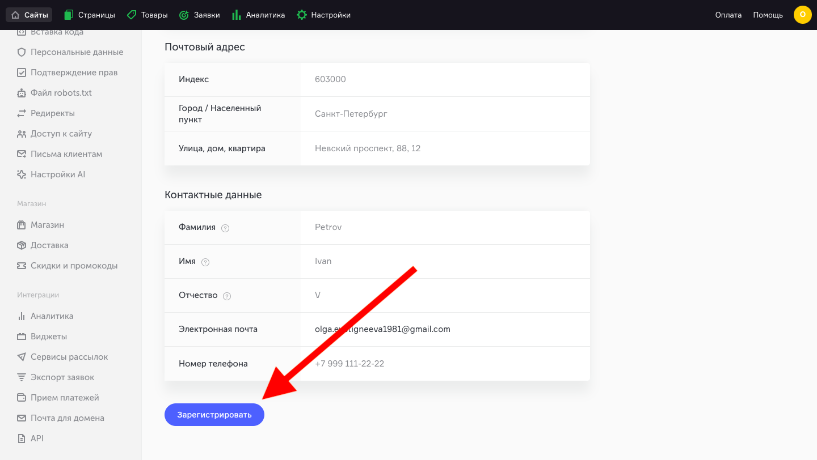
Task: Click the document icon beside API
Action: click(x=22, y=438)
